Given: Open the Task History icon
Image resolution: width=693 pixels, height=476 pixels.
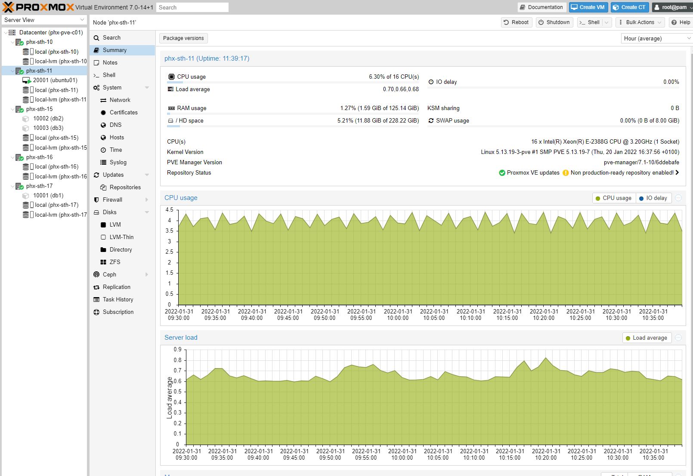Looking at the screenshot, I should 96,299.
